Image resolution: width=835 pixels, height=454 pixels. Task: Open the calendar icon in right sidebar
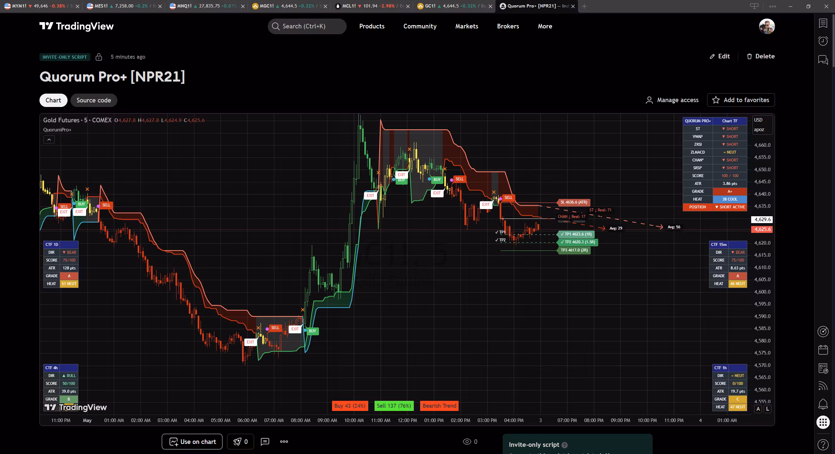click(x=823, y=350)
